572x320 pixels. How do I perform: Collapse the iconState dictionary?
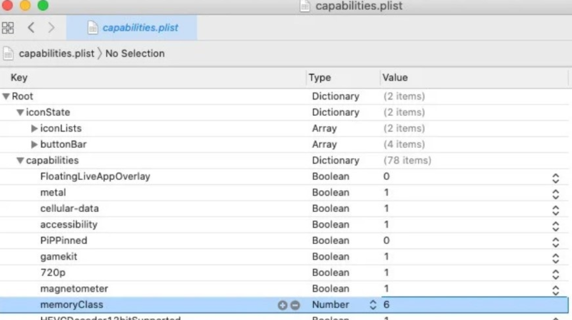click(x=20, y=113)
